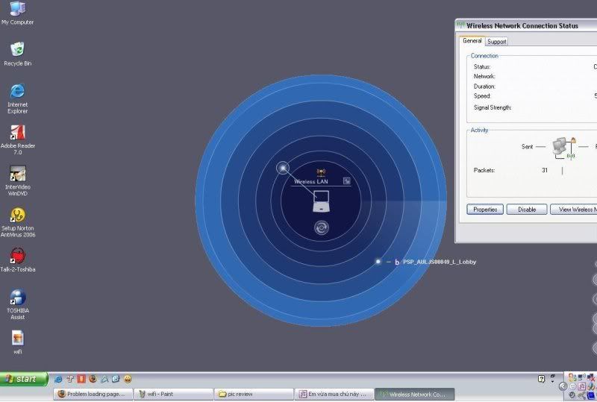The width and height of the screenshot is (597, 402).
Task: Switch to the Support tab
Action: coord(497,42)
